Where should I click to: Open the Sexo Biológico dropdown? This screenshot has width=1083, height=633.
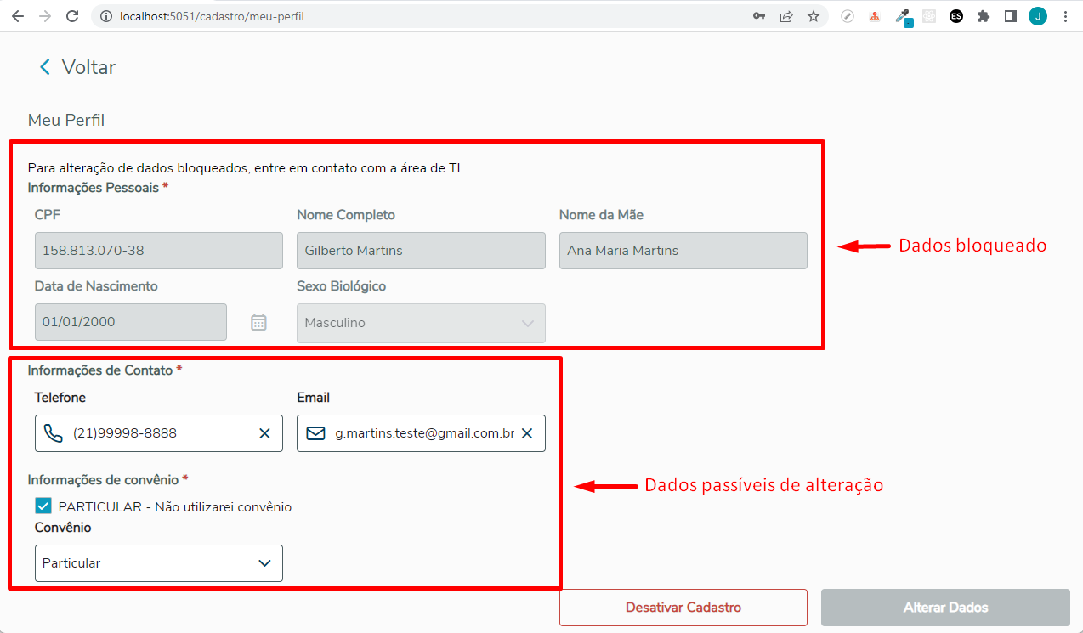[527, 323]
